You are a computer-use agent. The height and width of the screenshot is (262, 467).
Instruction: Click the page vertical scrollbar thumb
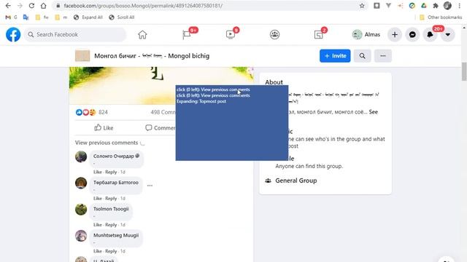pos(464,71)
